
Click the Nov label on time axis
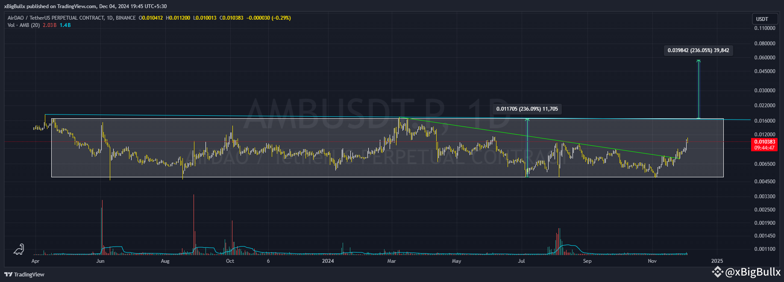652,261
